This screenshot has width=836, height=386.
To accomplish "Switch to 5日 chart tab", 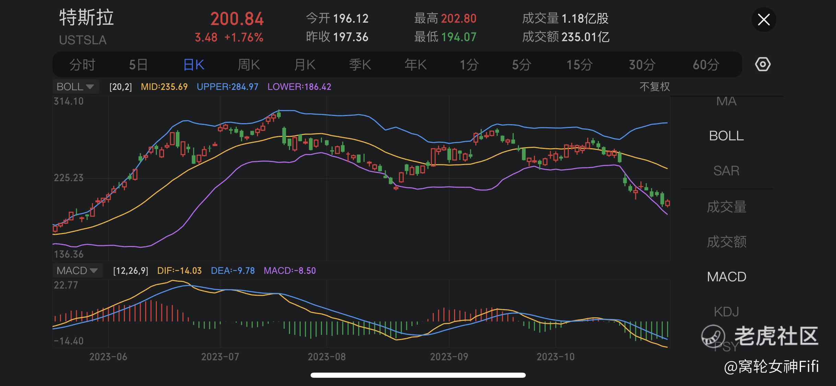I will coord(138,65).
